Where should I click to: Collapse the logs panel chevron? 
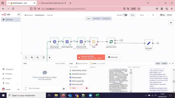click(173, 63)
